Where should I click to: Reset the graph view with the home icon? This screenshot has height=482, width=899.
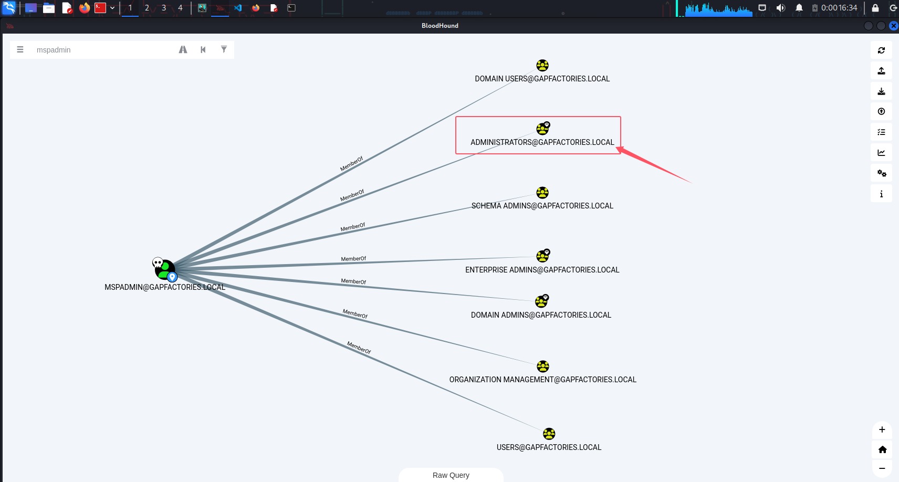point(882,449)
